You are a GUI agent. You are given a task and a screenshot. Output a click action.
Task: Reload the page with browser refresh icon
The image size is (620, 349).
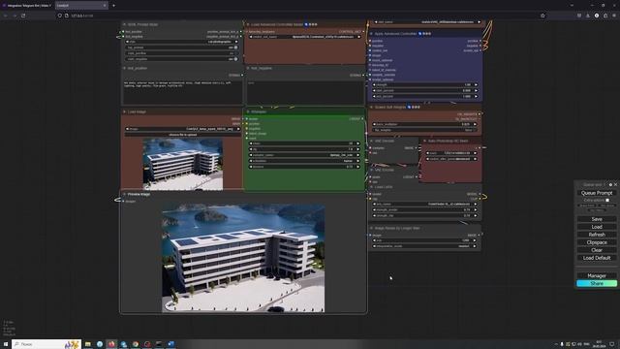23,16
